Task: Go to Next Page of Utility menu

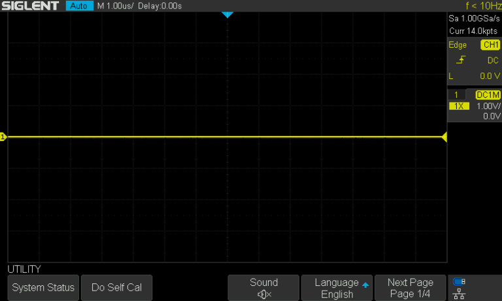Action: 410,288
